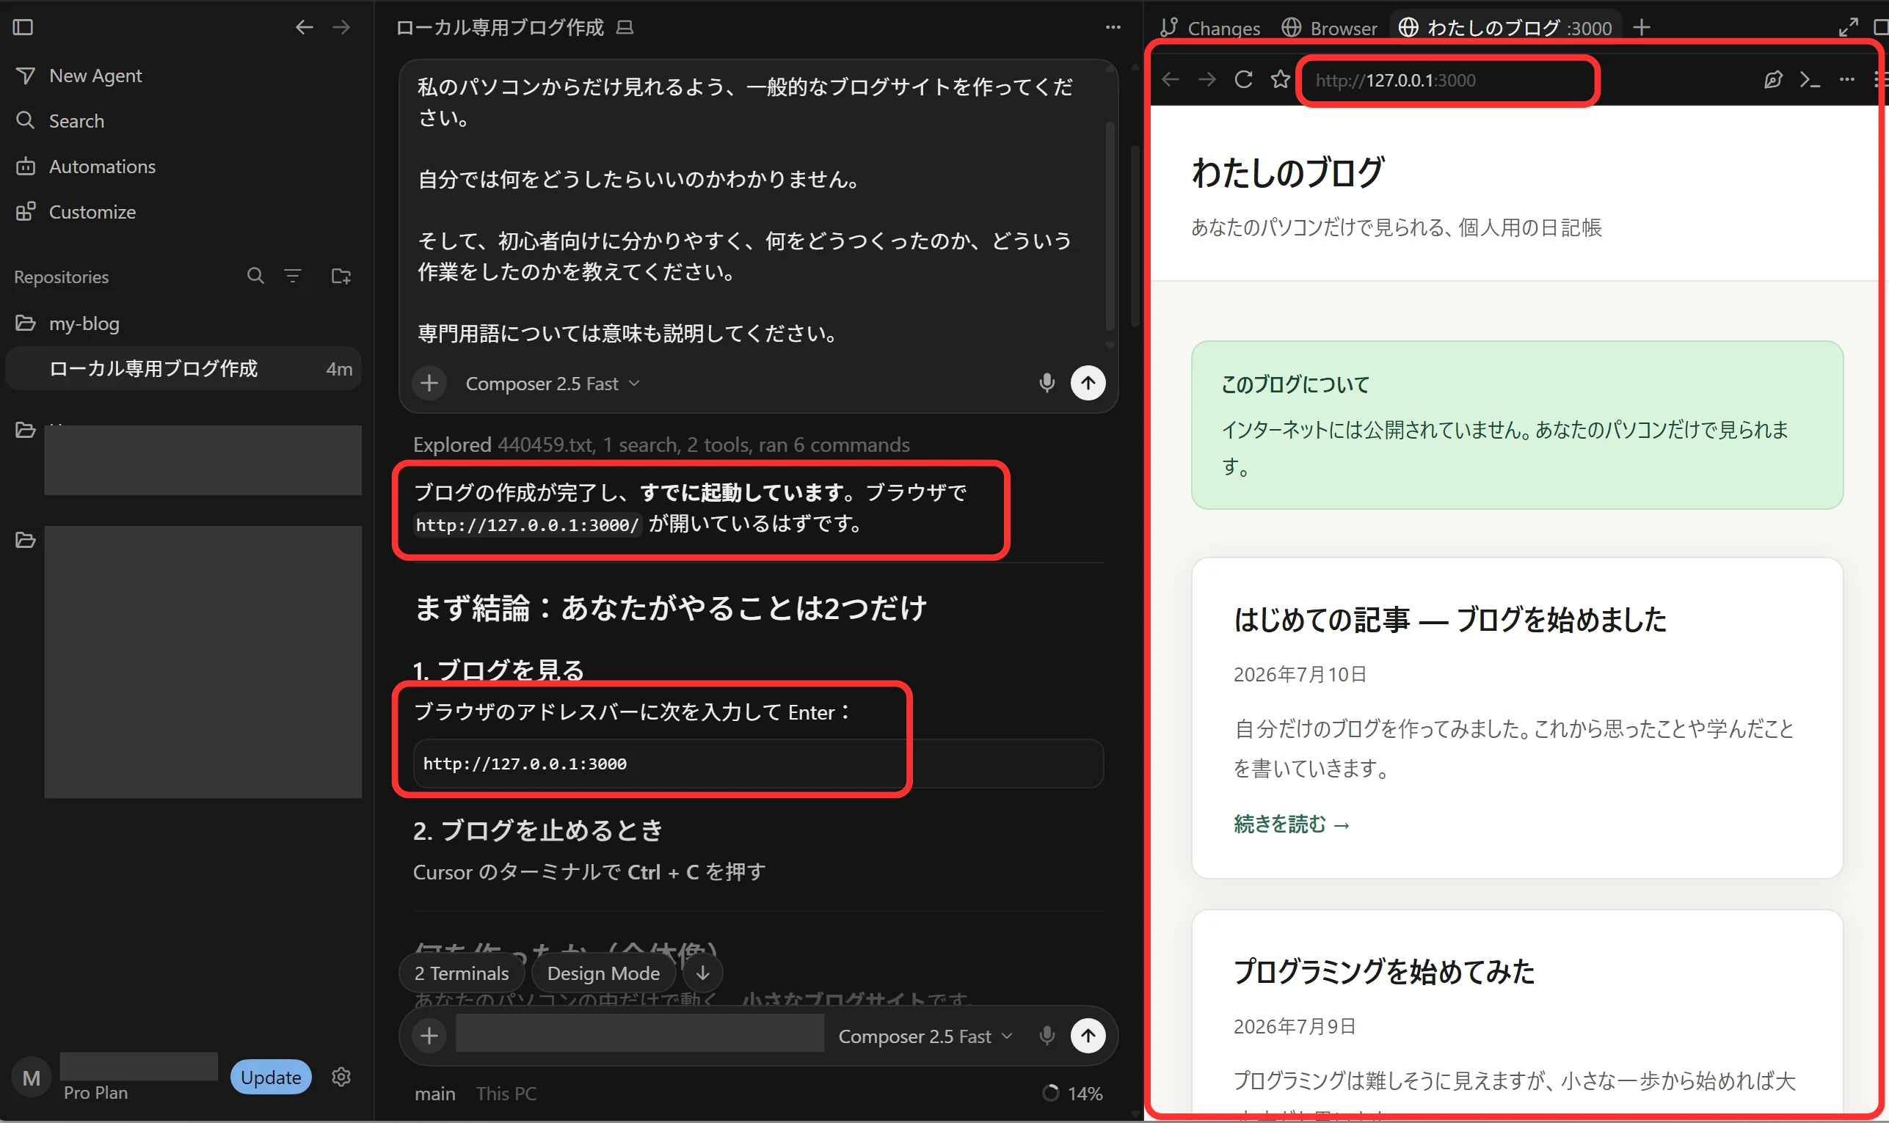Open the chat more options menu
This screenshot has width=1889, height=1123.
click(x=1113, y=27)
